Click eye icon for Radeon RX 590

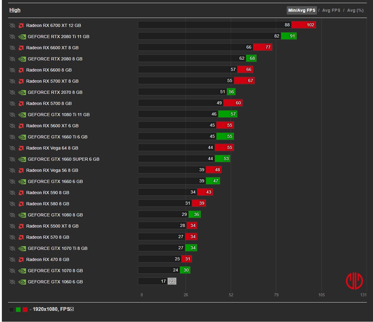click(12, 193)
